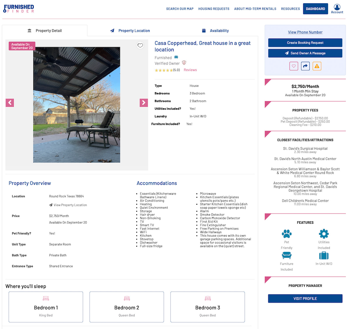Screen dimensions: 348x329
Task: Click View Phone Number link
Action: 305,32
